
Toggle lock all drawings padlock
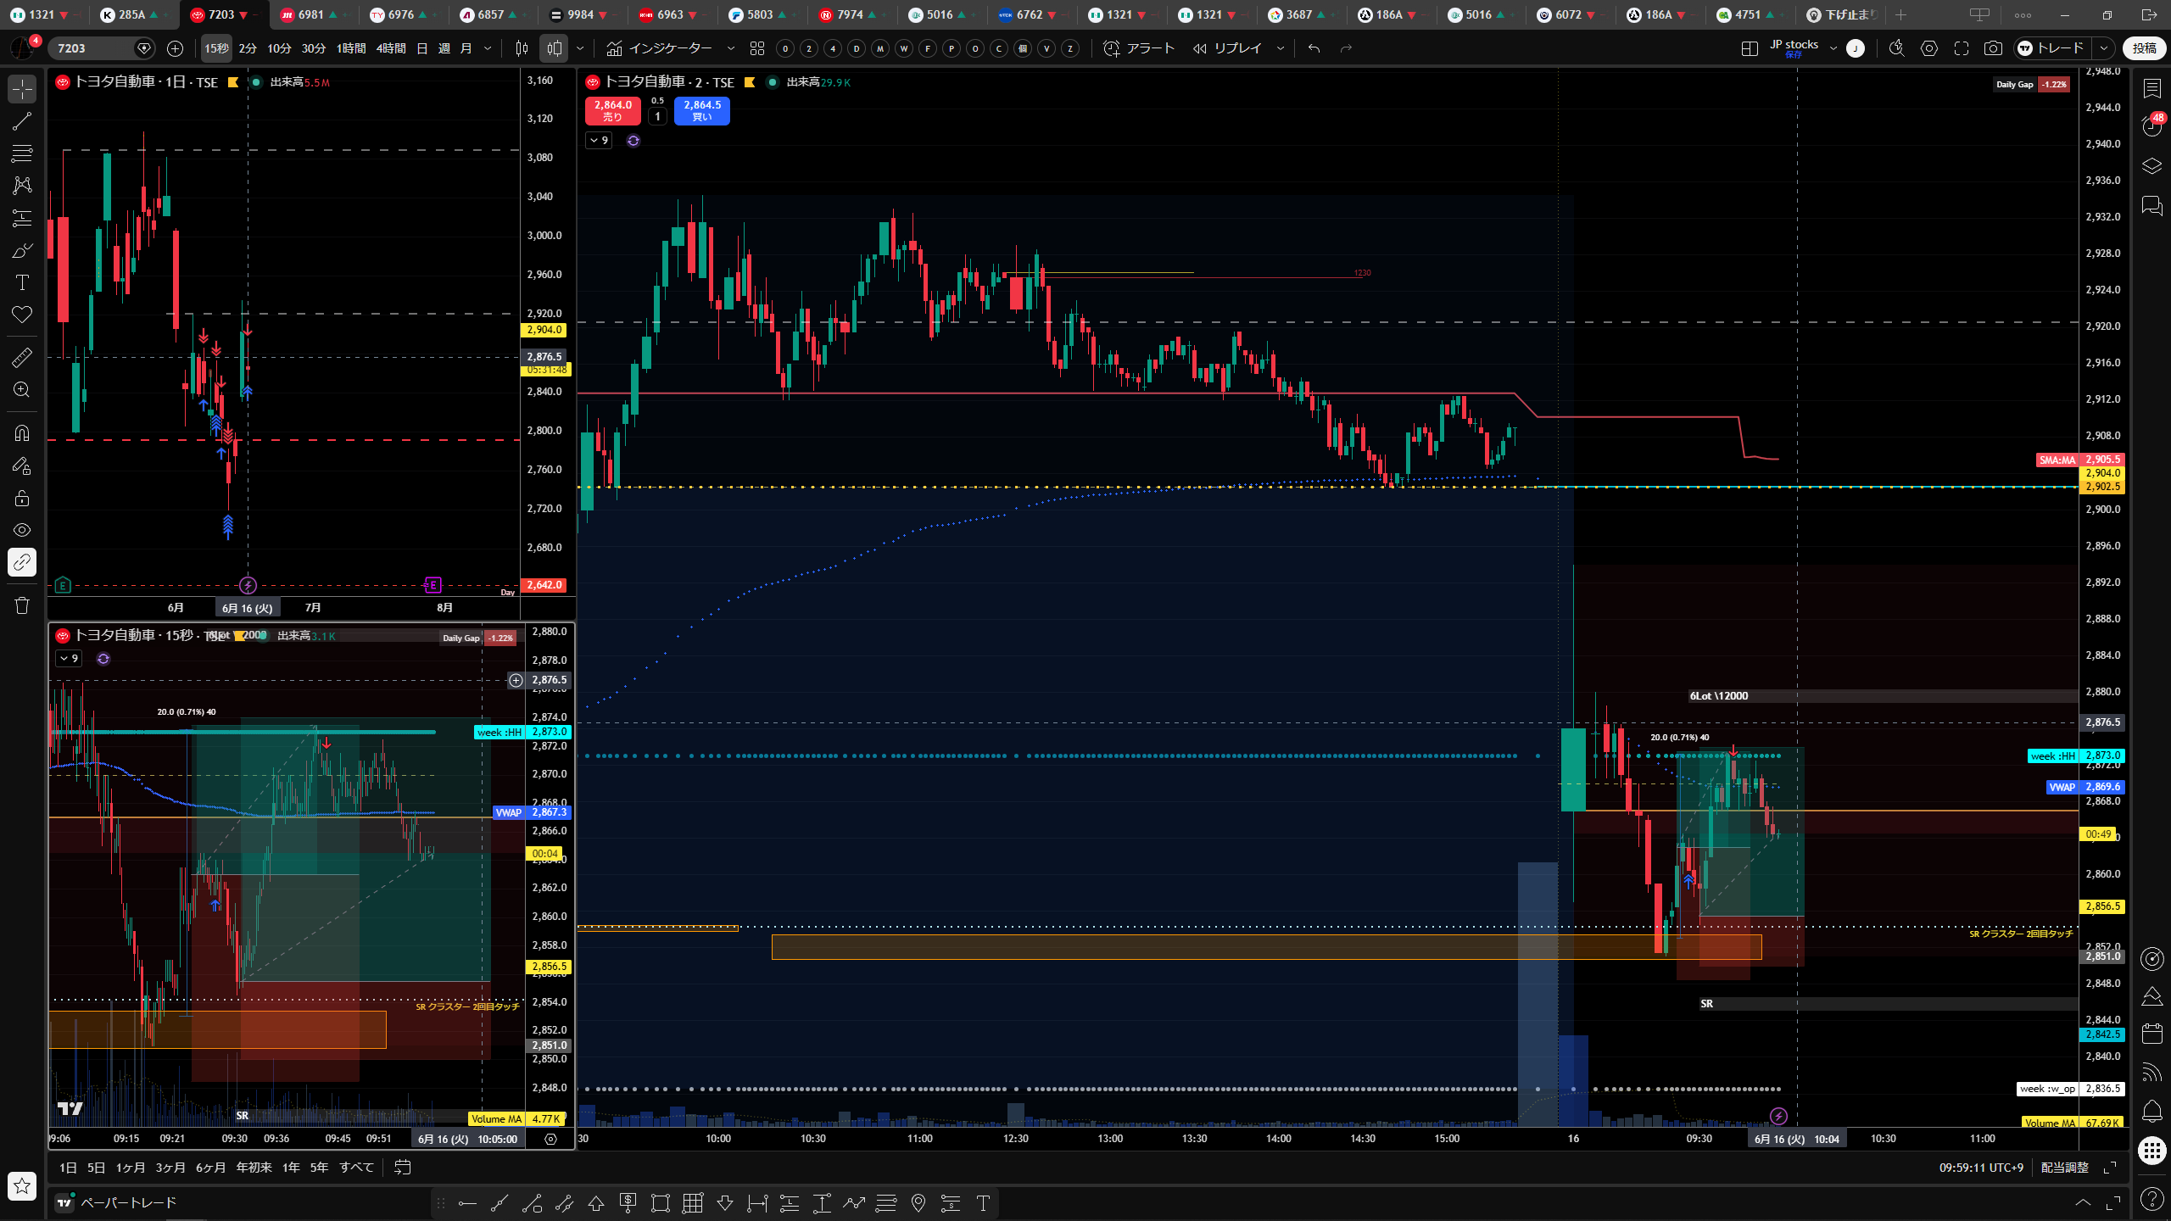coord(22,498)
